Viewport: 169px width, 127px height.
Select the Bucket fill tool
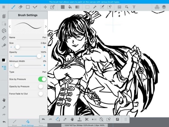[x=70, y=7]
